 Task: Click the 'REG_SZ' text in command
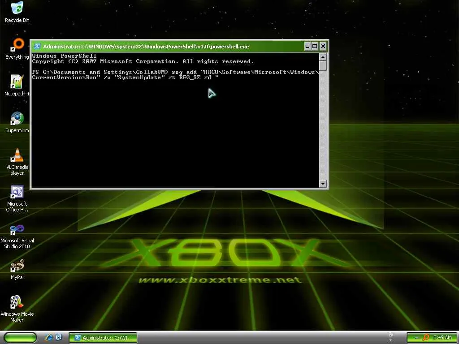190,77
